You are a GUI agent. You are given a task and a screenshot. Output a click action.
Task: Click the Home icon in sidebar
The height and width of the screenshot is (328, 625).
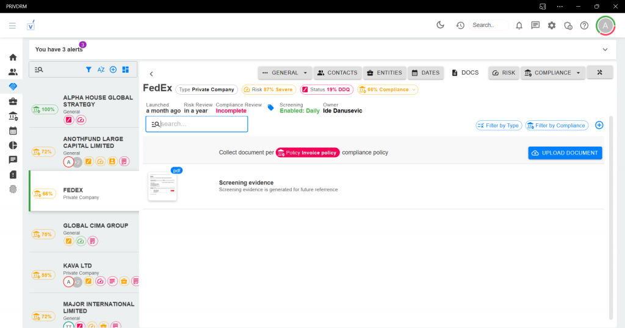tap(13, 57)
